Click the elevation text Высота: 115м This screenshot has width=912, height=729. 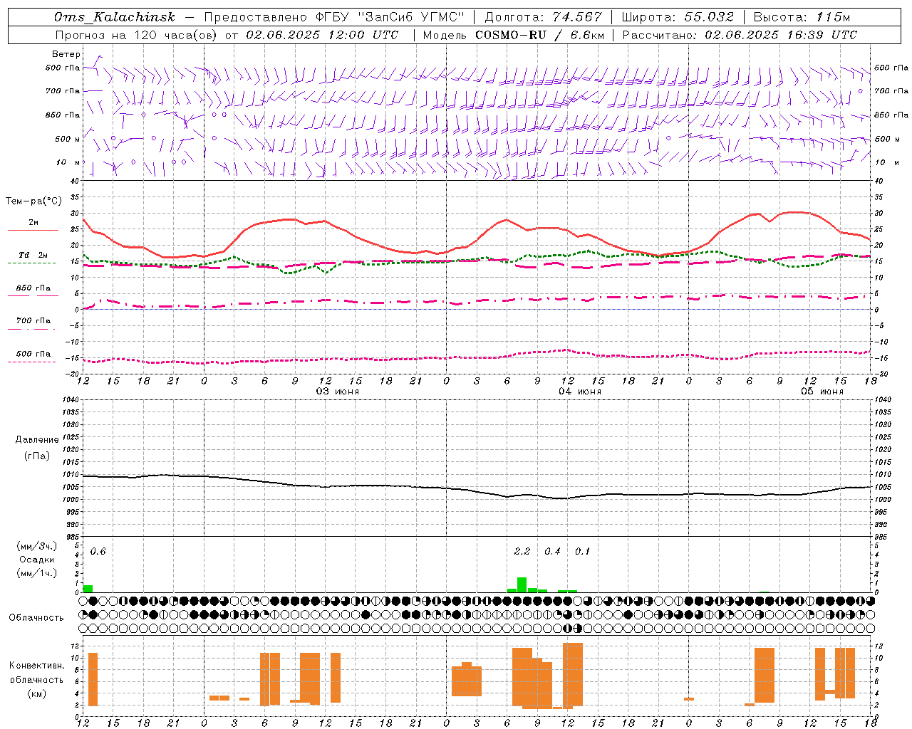[802, 17]
